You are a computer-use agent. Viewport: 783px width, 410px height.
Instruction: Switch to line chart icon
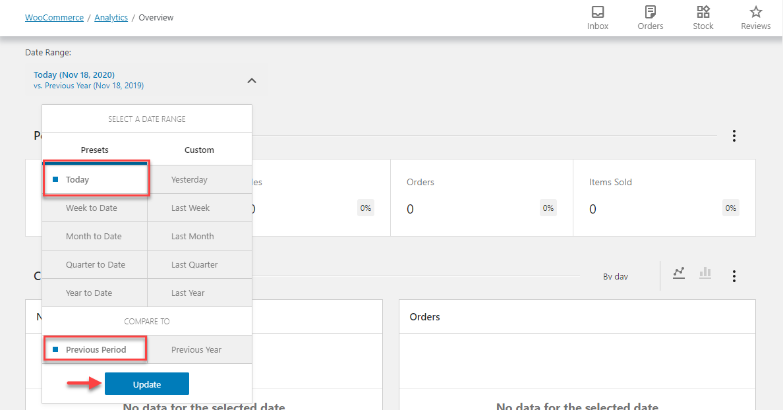[x=679, y=273]
